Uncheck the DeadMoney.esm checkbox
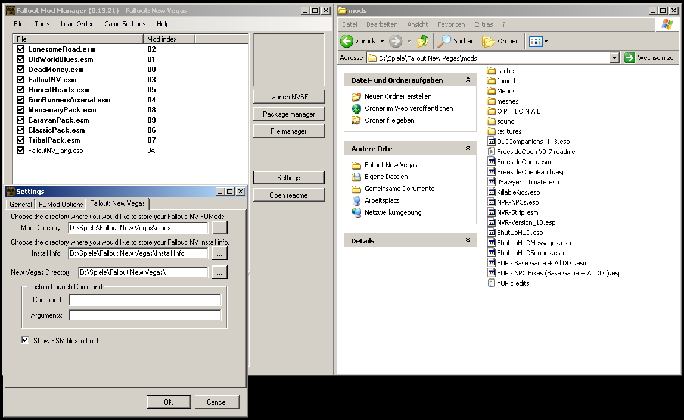Image resolution: width=684 pixels, height=420 pixels. (20, 69)
